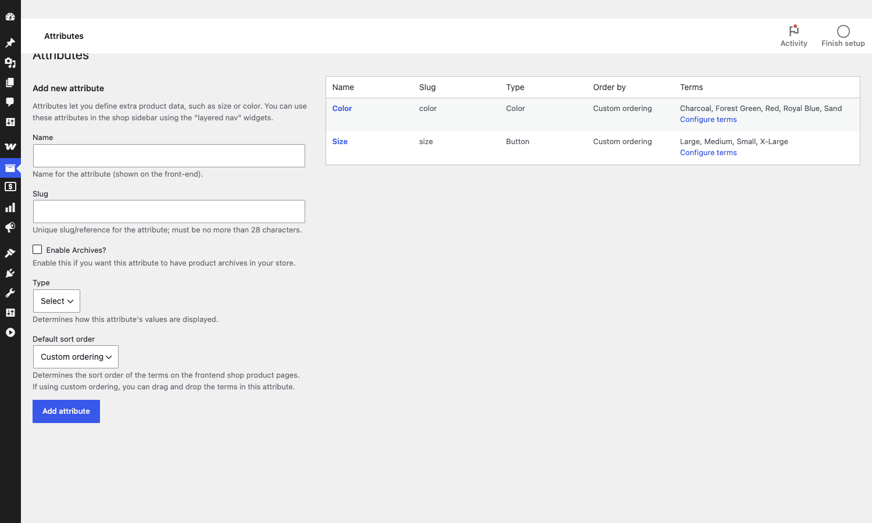This screenshot has height=523, width=872.
Task: Open the Media library icon
Action: (x=10, y=63)
